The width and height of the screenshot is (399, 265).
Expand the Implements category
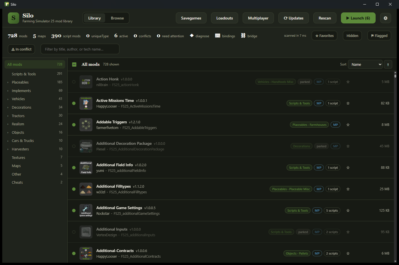[x=8, y=91]
